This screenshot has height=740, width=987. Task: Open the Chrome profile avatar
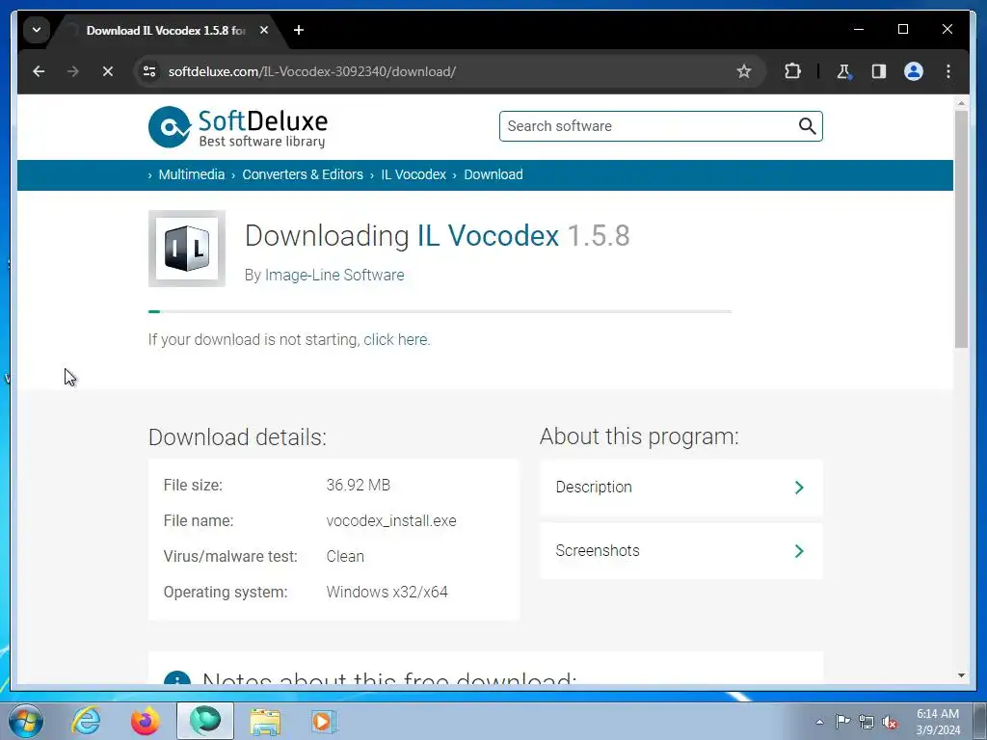pyautogui.click(x=914, y=71)
